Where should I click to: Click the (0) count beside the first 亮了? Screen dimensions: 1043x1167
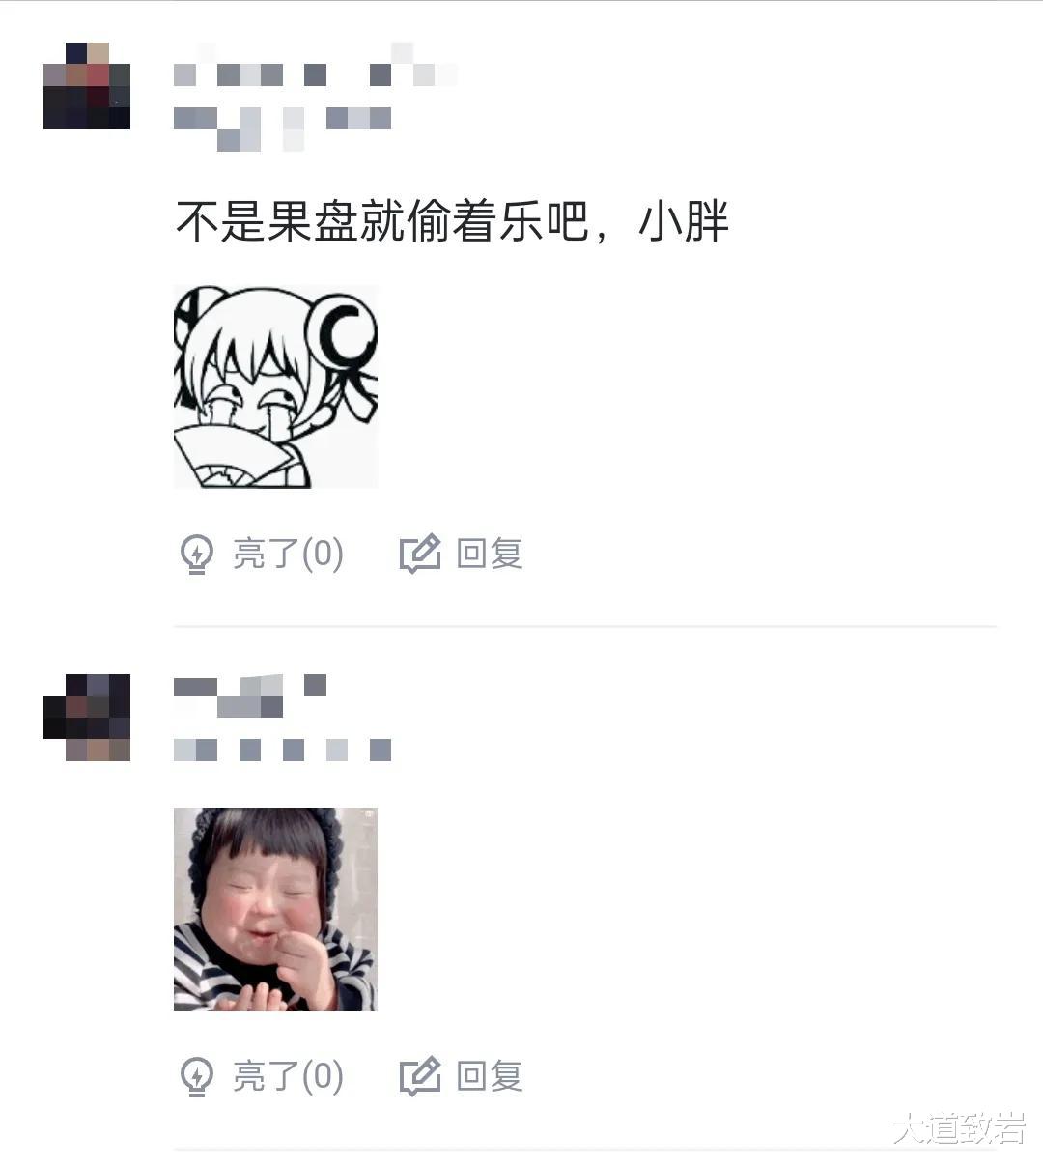324,555
